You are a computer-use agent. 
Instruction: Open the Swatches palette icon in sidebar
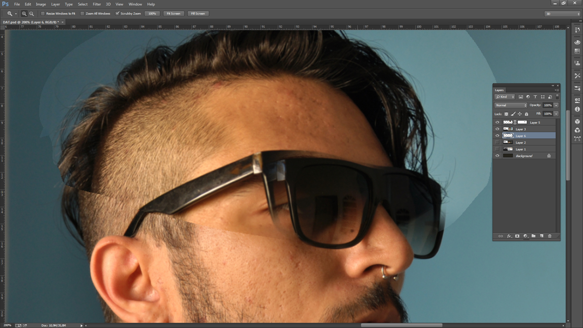(x=578, y=50)
